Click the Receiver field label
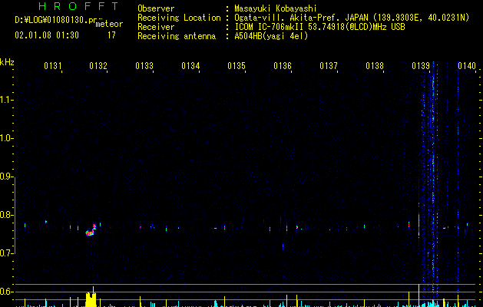Viewport: 483px width, 307px height. coord(156,27)
